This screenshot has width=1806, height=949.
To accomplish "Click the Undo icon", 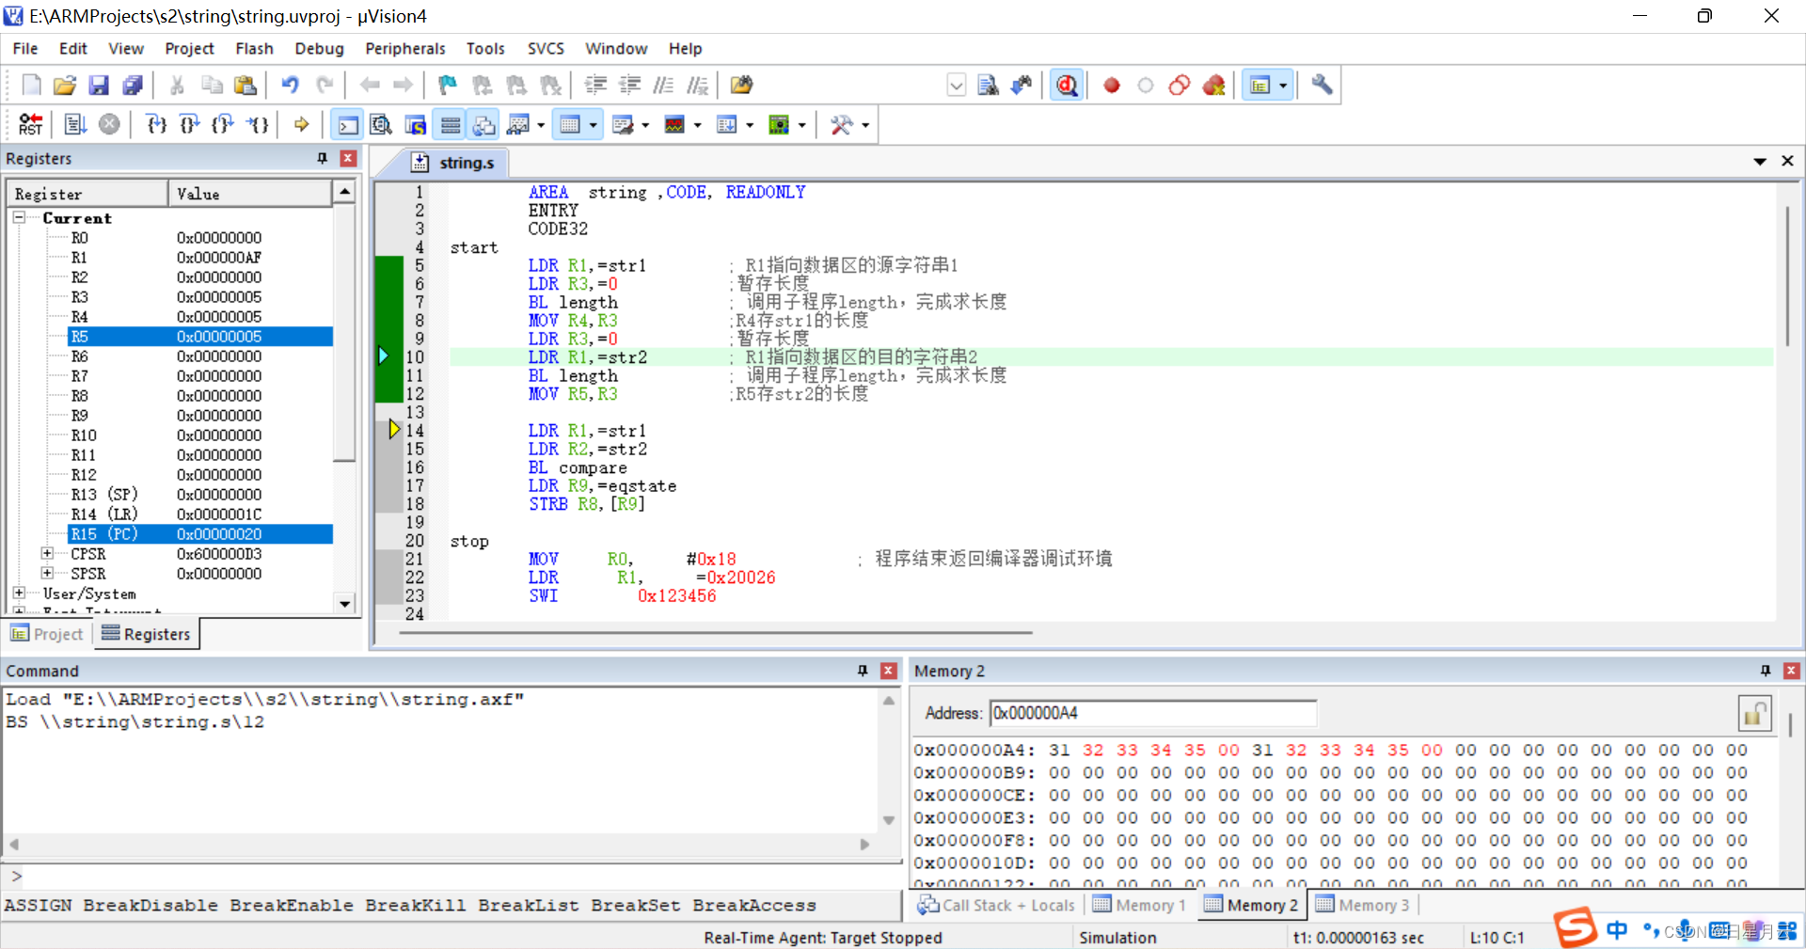I will click(290, 85).
